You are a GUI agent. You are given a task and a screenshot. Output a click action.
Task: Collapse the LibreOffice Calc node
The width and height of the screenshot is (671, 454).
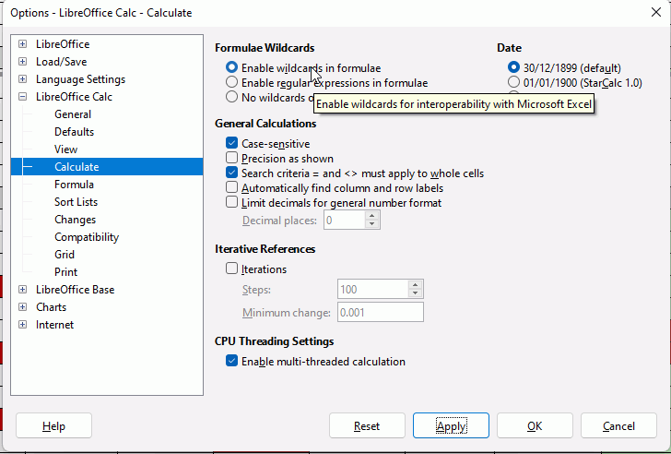23,97
